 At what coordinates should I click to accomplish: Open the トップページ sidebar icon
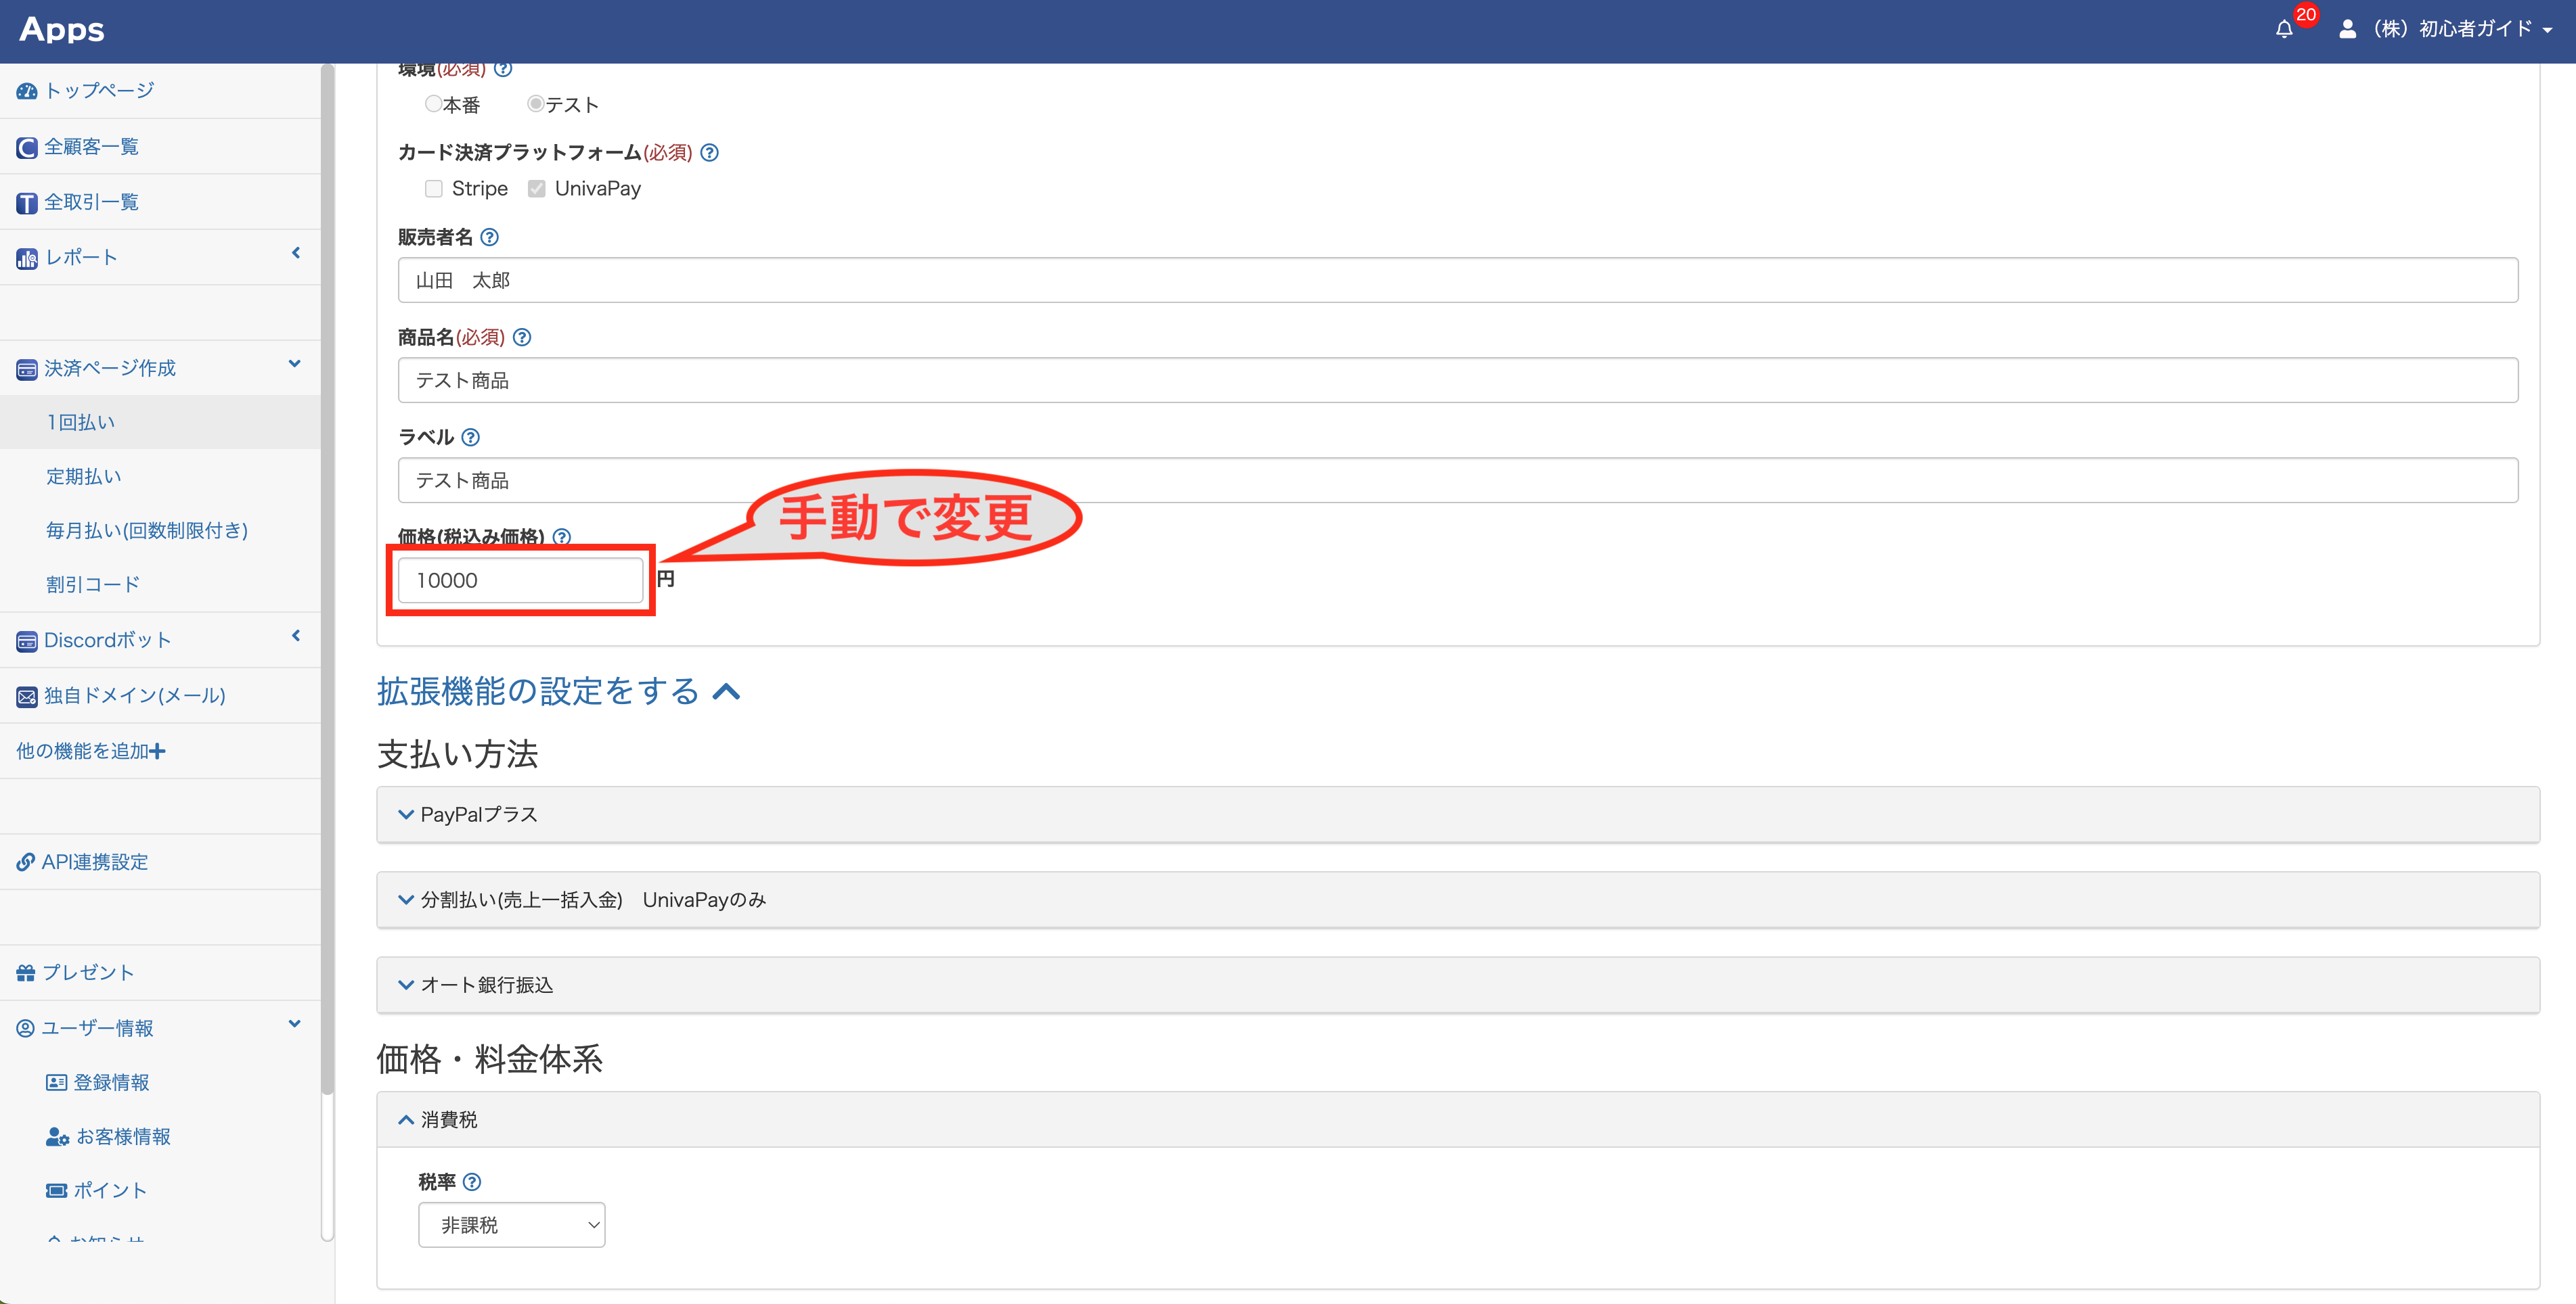26,90
